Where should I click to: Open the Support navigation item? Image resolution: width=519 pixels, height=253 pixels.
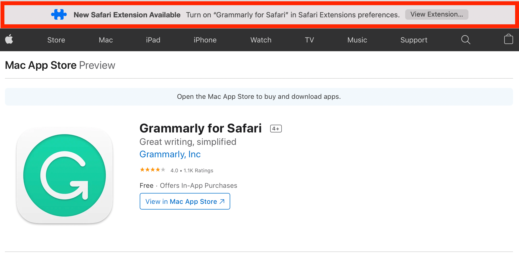click(414, 40)
